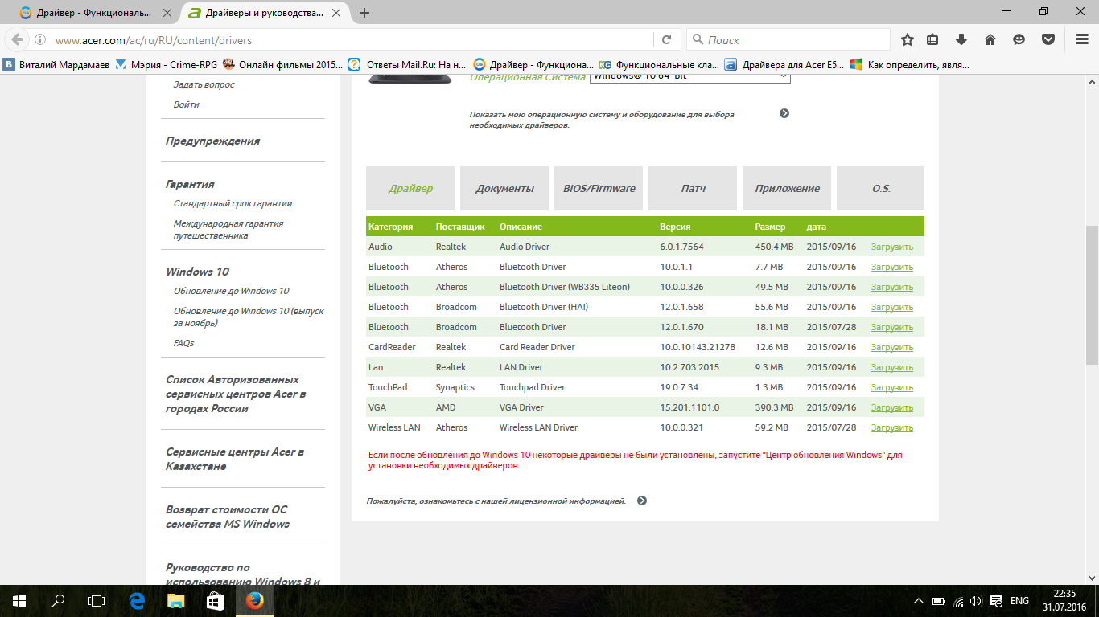The width and height of the screenshot is (1099, 617).
Task: Open 'Мэрия - Crime-RPG' bookmark
Action: [x=167, y=64]
